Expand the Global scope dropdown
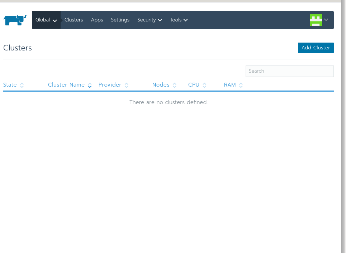346x253 pixels. (x=46, y=20)
